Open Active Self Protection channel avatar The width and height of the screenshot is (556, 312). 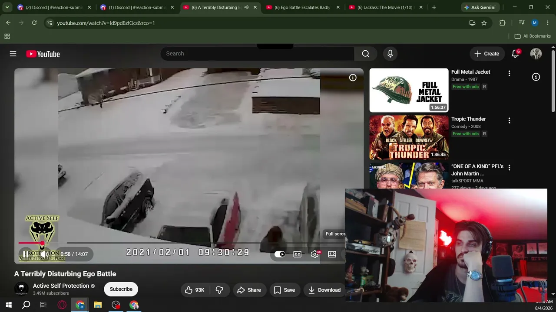[x=21, y=289]
